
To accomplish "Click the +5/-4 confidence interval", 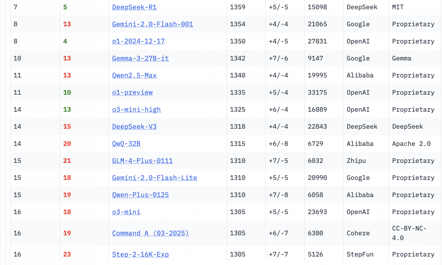I will 279,92.
